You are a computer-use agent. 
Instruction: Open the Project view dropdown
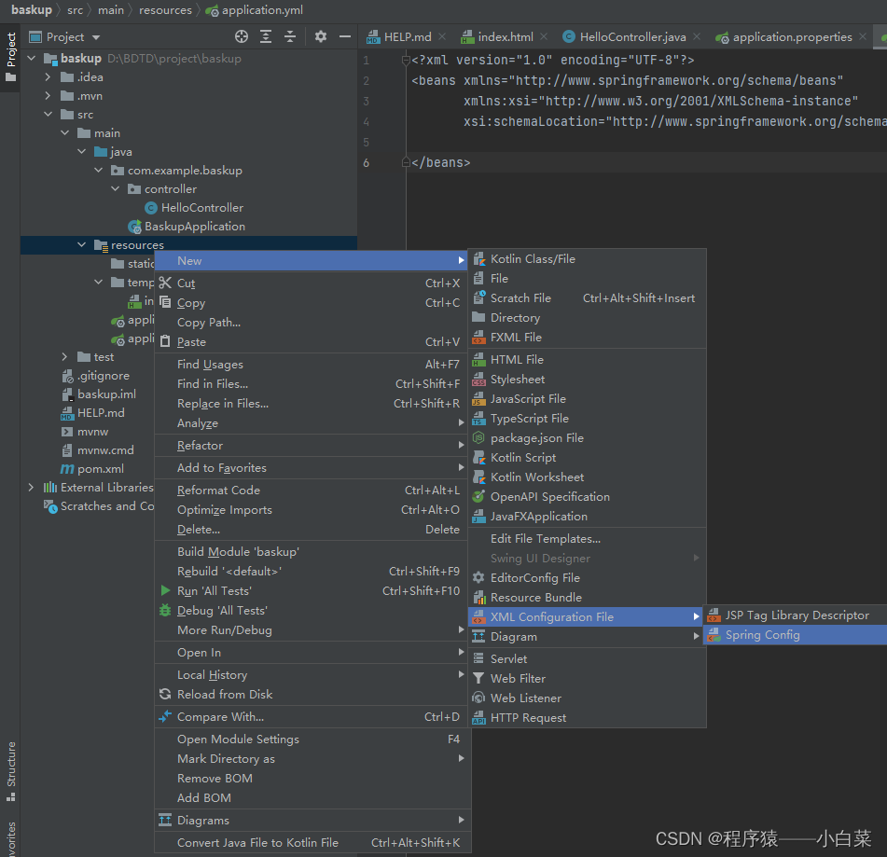[x=95, y=37]
